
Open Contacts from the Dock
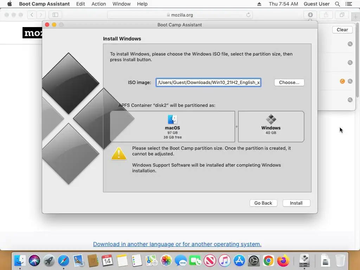pyautogui.click(x=93, y=261)
